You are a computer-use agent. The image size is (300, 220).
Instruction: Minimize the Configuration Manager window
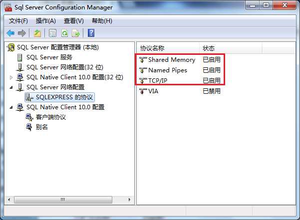coord(253,5)
